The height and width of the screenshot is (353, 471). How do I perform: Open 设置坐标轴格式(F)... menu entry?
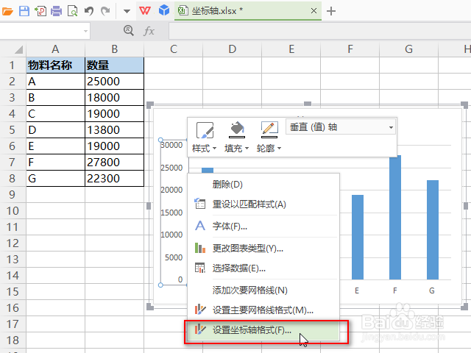coord(263,330)
